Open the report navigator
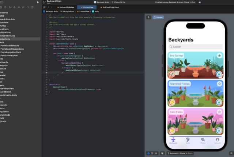 pyautogui.click(x=33, y=7)
